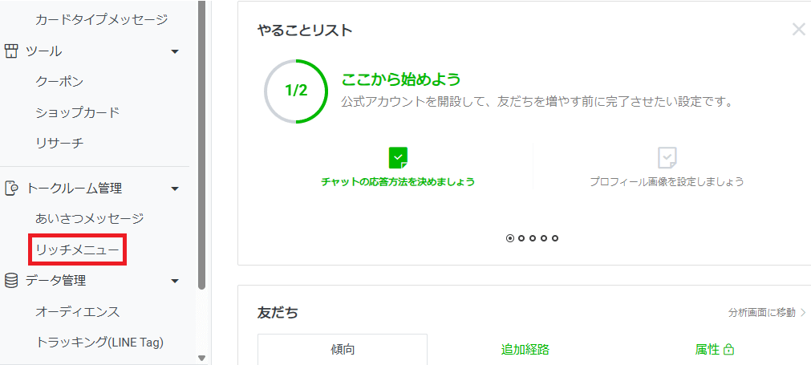Click the Tools store icon in sidebar
811x365 pixels.
tap(11, 51)
